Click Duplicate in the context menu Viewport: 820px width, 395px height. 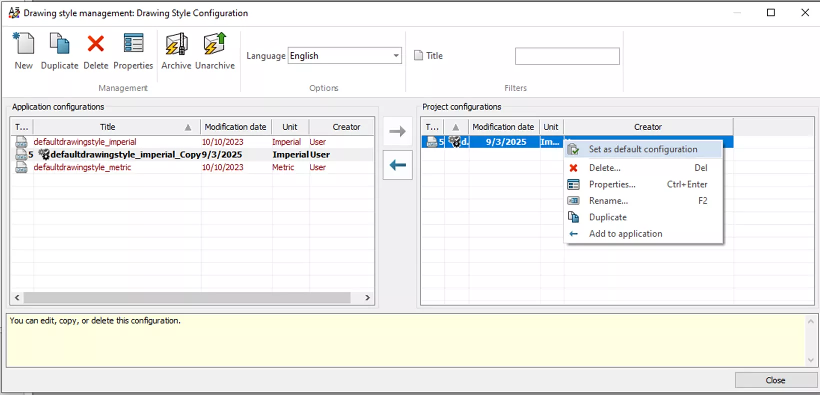[607, 217]
